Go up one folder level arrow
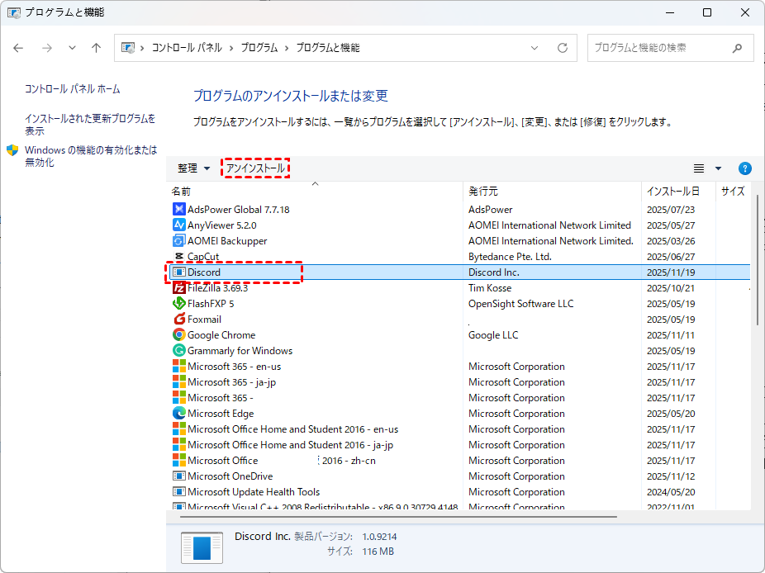This screenshot has width=765, height=573. click(x=96, y=48)
